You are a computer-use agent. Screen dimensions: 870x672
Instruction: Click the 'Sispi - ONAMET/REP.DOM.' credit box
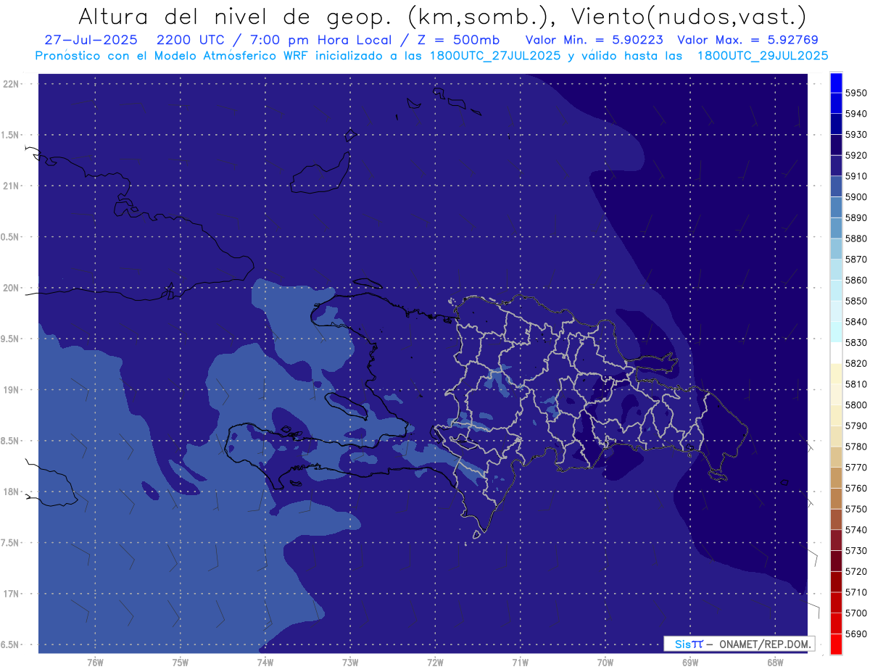pyautogui.click(x=739, y=644)
